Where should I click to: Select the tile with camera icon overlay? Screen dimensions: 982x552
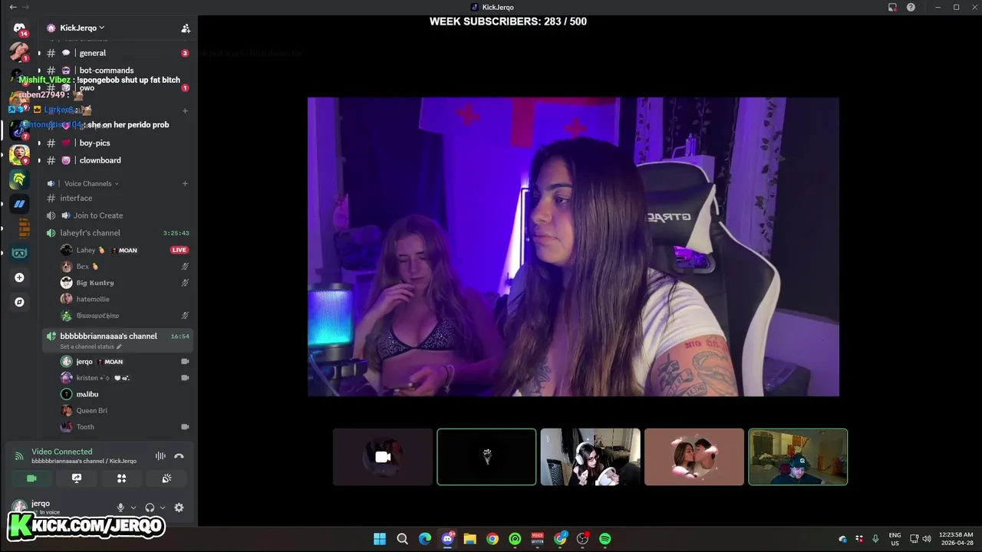click(383, 457)
